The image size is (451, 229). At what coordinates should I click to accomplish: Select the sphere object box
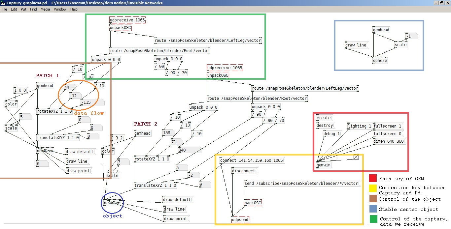(380, 61)
